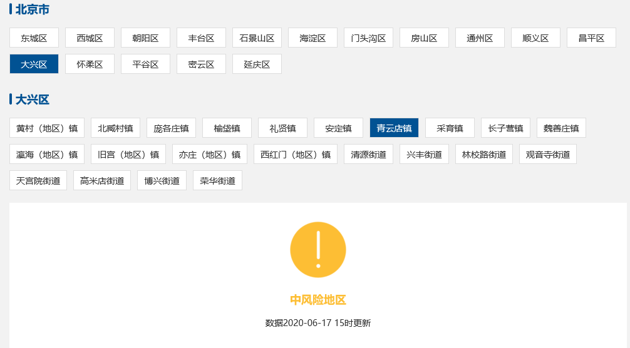Select 黄村（地区）镇 town
The image size is (630, 348).
tap(47, 128)
